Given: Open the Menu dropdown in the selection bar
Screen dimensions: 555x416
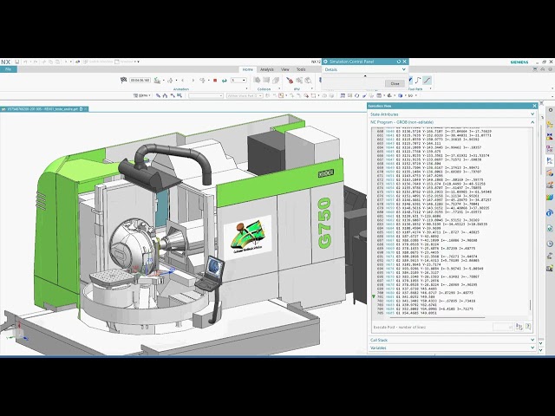Looking at the screenshot, I should 142,95.
